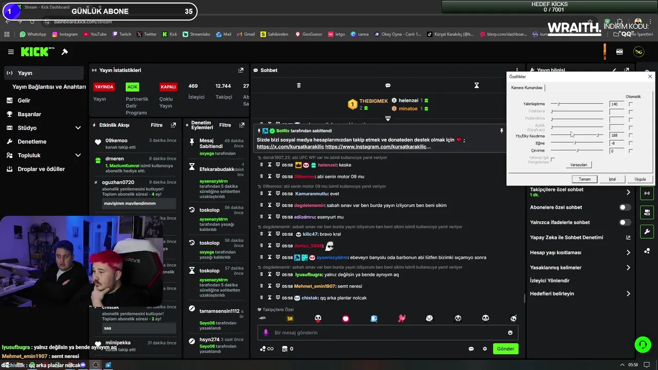Delete the Kamuranmutlu chat message
658x370 pixels.
(261, 194)
